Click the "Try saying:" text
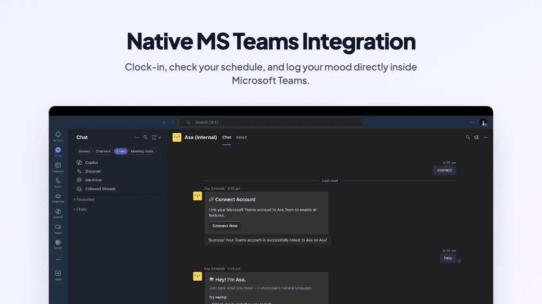Image resolution: width=542 pixels, height=304 pixels. pyautogui.click(x=218, y=297)
